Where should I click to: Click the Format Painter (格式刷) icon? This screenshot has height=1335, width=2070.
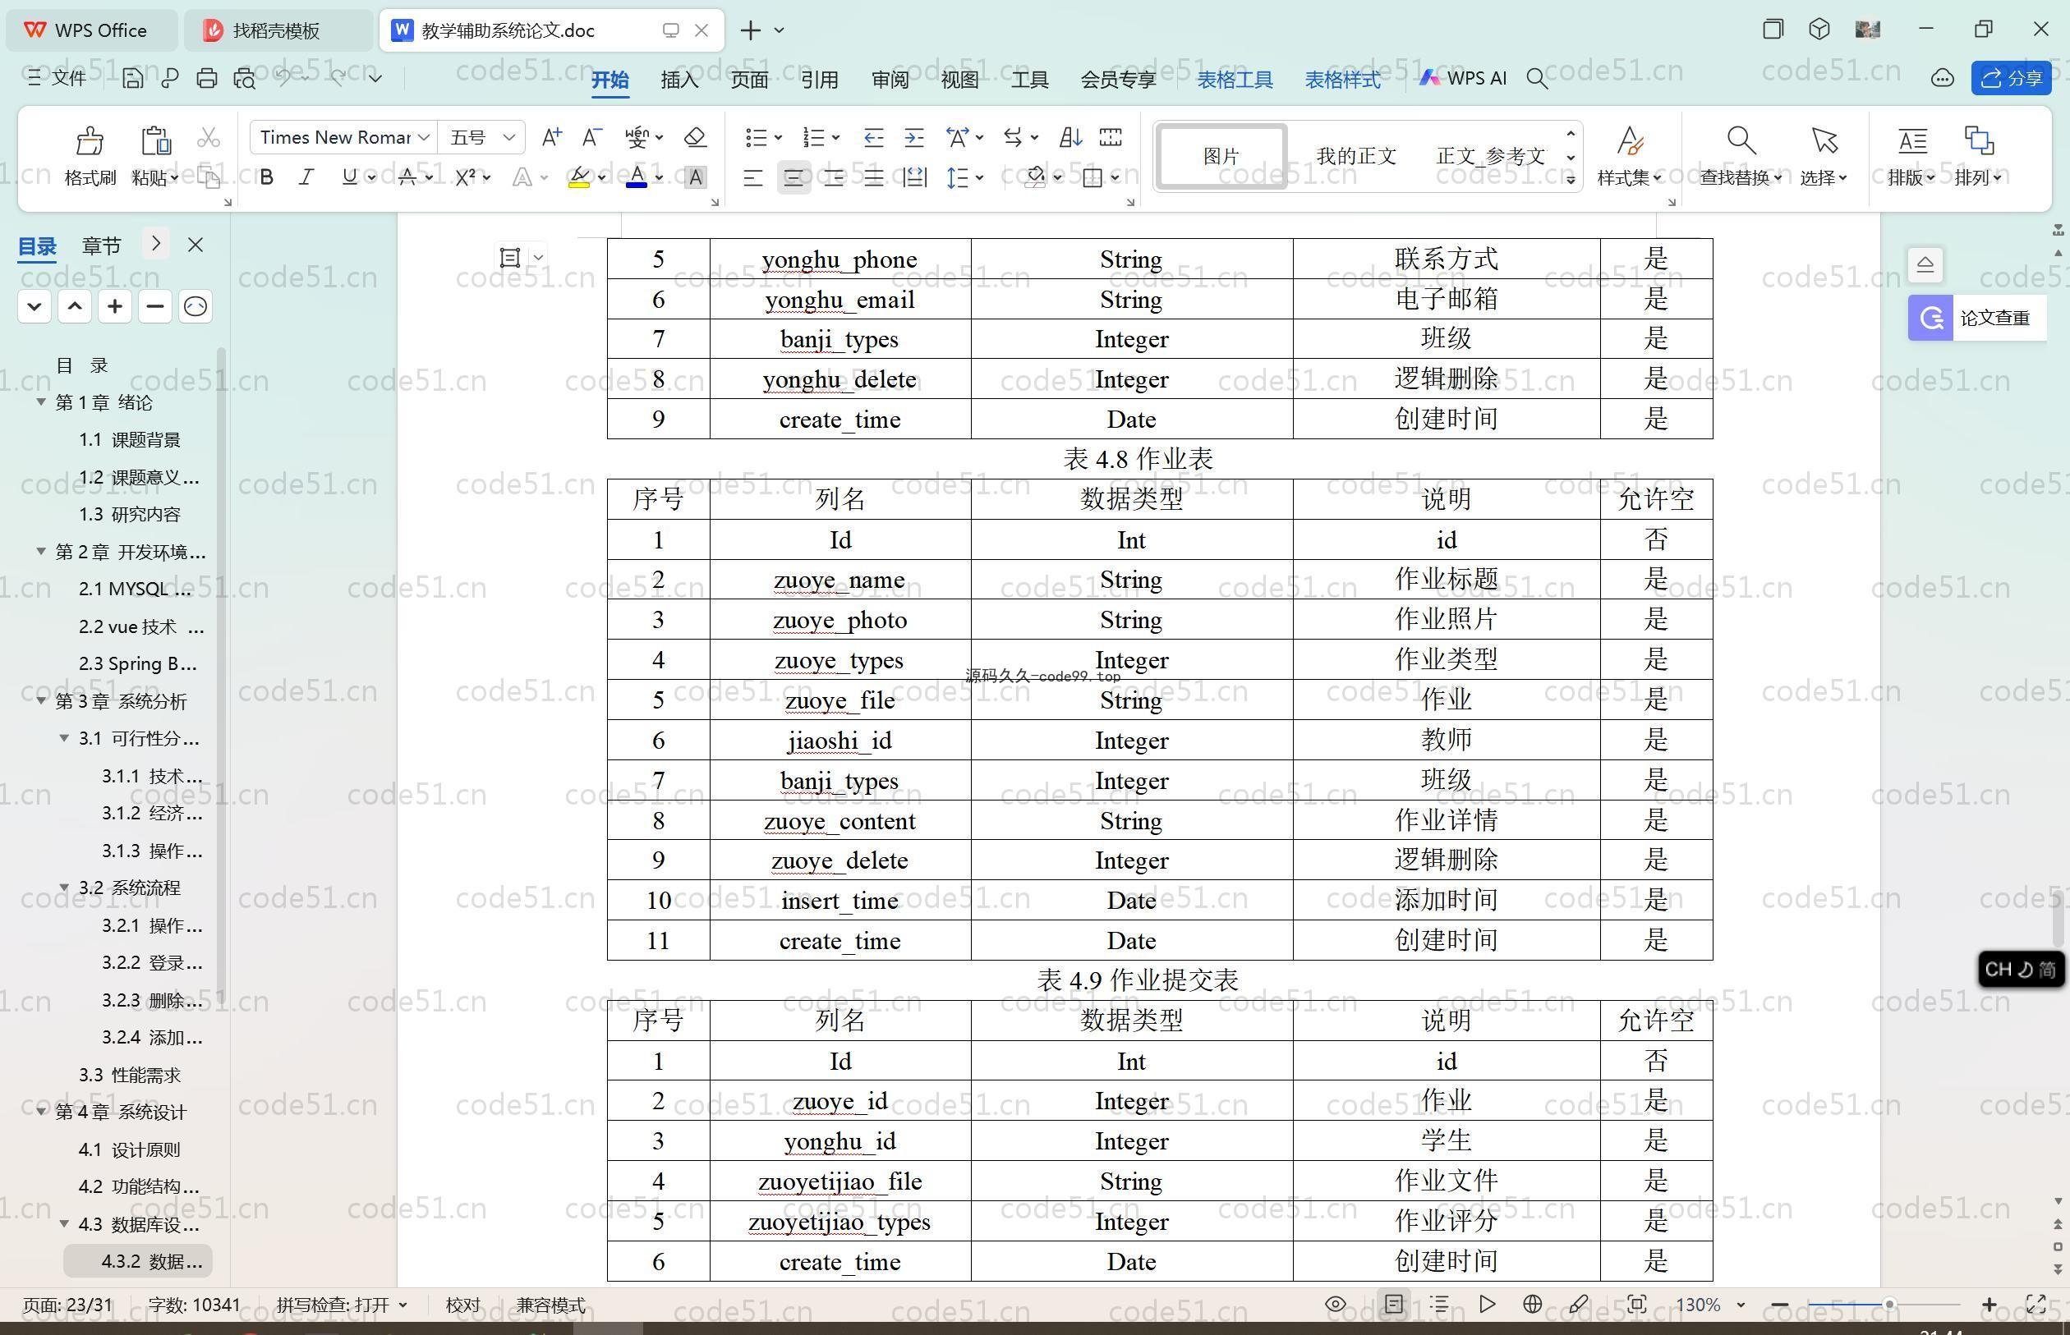(x=90, y=140)
